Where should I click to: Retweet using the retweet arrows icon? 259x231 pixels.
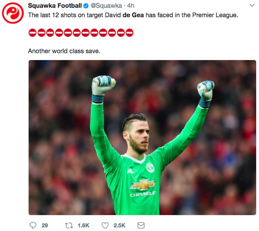pyautogui.click(x=69, y=225)
